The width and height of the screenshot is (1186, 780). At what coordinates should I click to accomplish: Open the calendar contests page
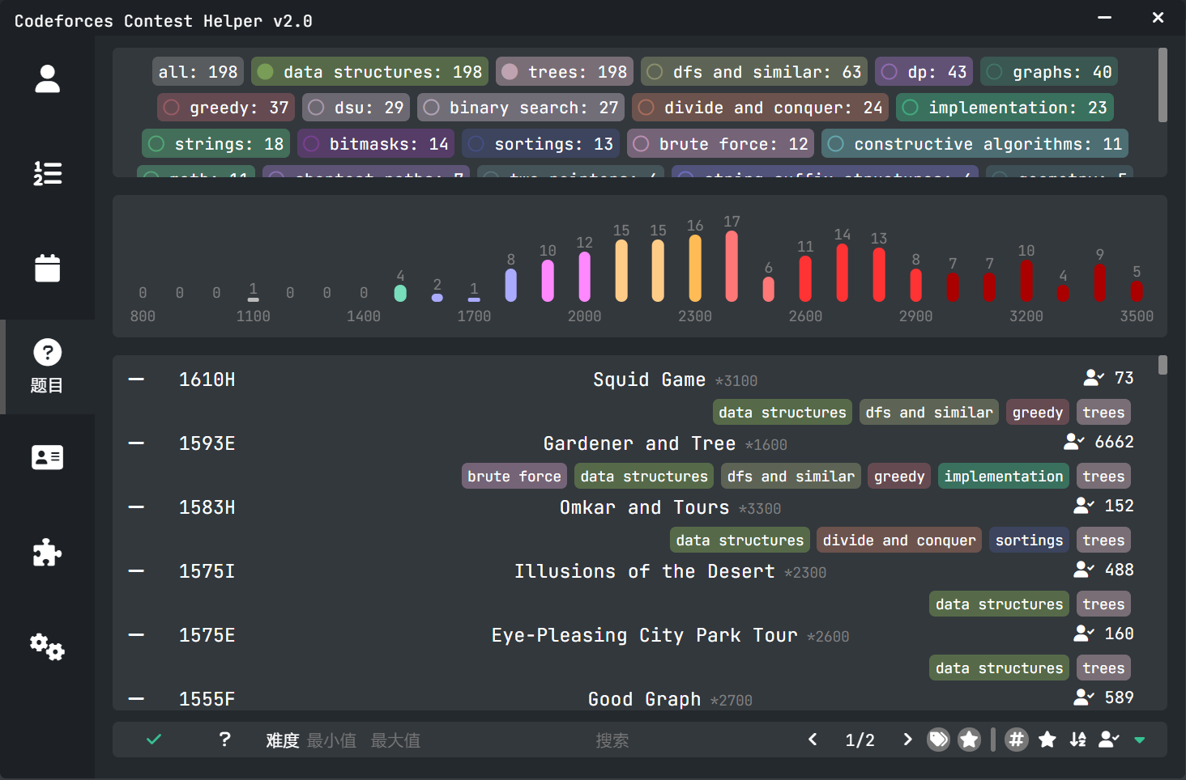[47, 268]
